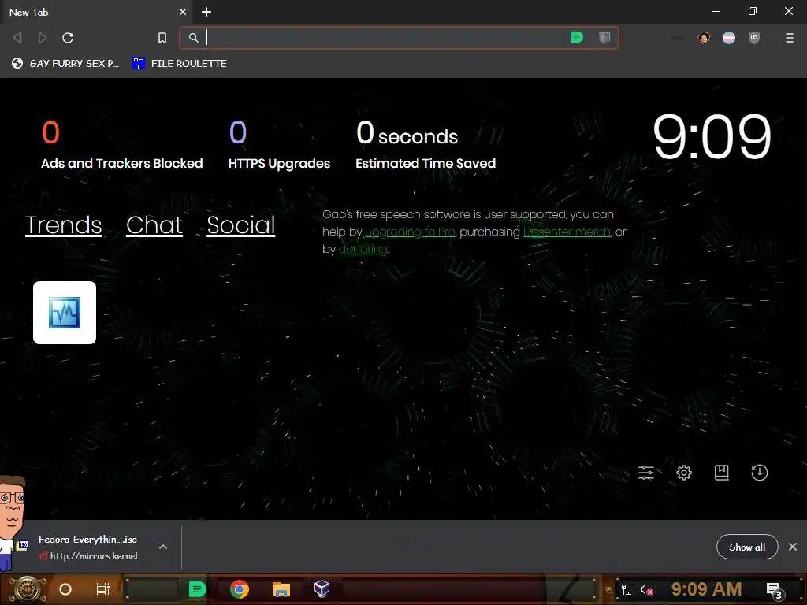This screenshot has width=807, height=605.
Task: Click Show all downloads button
Action: (747, 547)
